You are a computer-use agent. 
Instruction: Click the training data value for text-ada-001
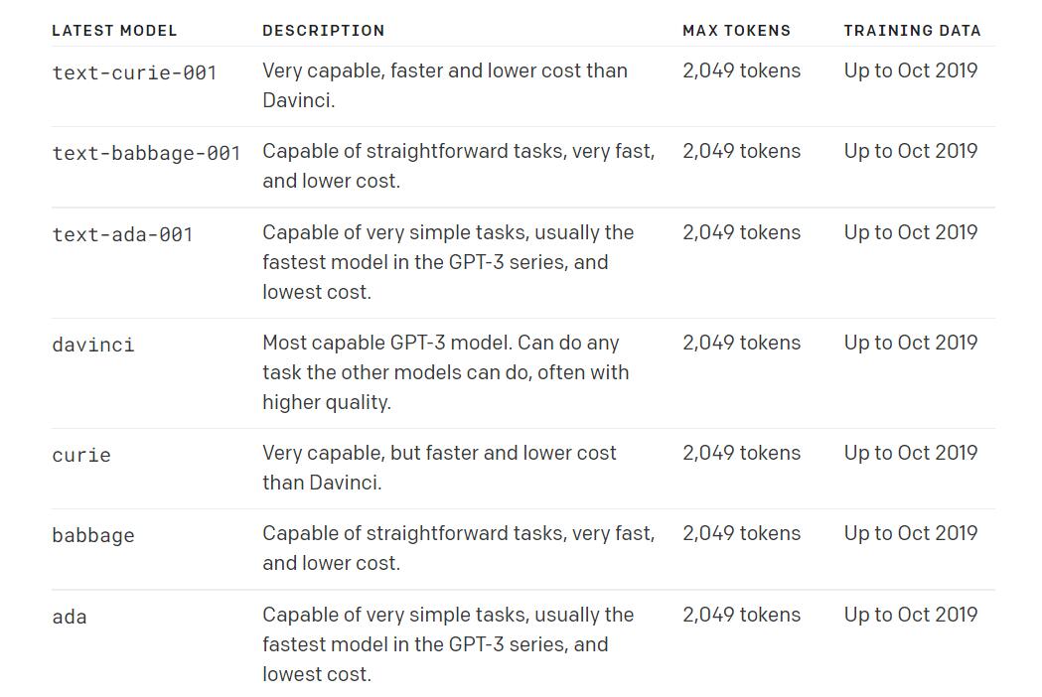coord(910,232)
